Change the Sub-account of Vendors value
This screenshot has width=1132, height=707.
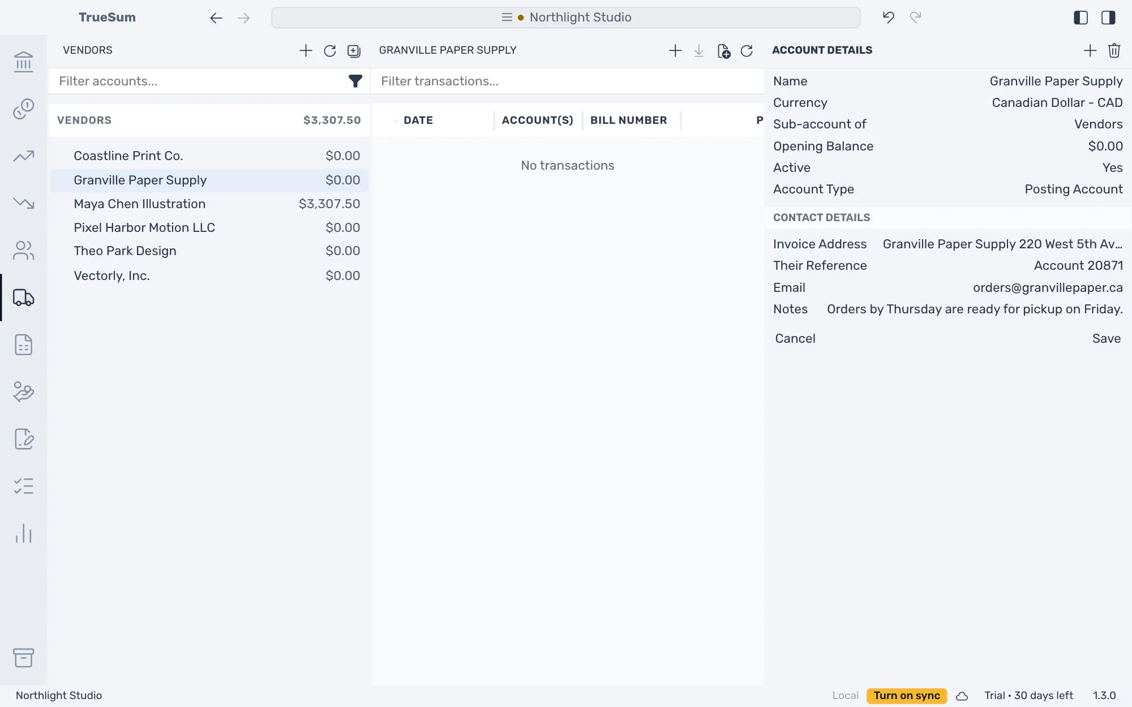[1098, 124]
